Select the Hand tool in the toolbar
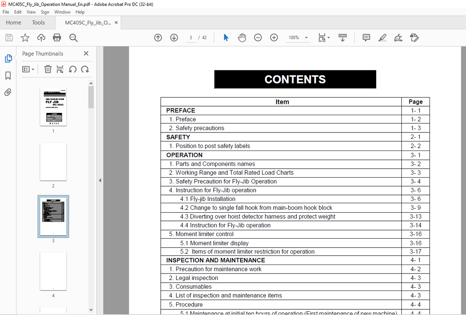 click(242, 38)
